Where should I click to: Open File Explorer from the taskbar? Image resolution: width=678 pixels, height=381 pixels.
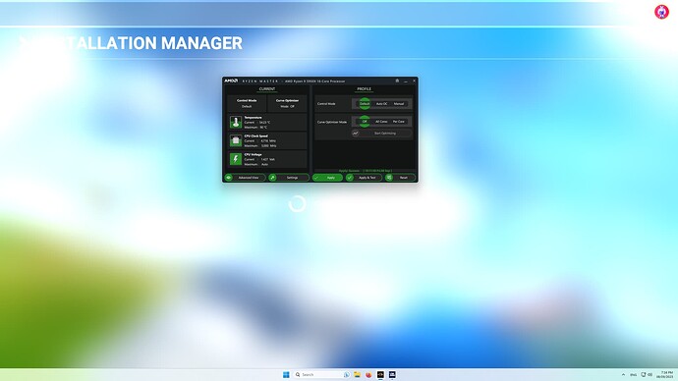click(x=357, y=374)
